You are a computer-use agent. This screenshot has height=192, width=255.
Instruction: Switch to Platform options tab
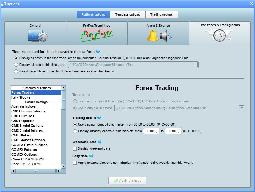93,15
